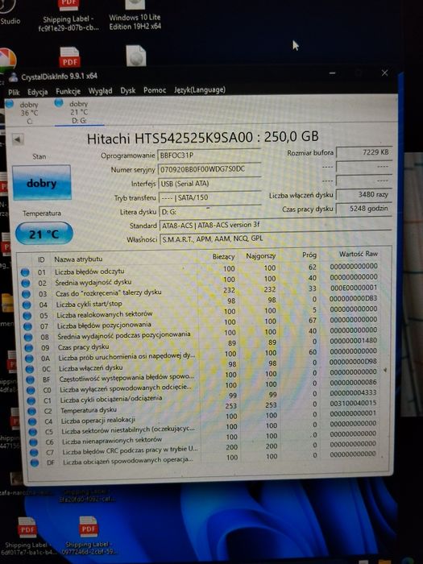This screenshot has height=564, width=423.
Task: Click the Standard field ATA8-ACS
Action: tap(276, 225)
